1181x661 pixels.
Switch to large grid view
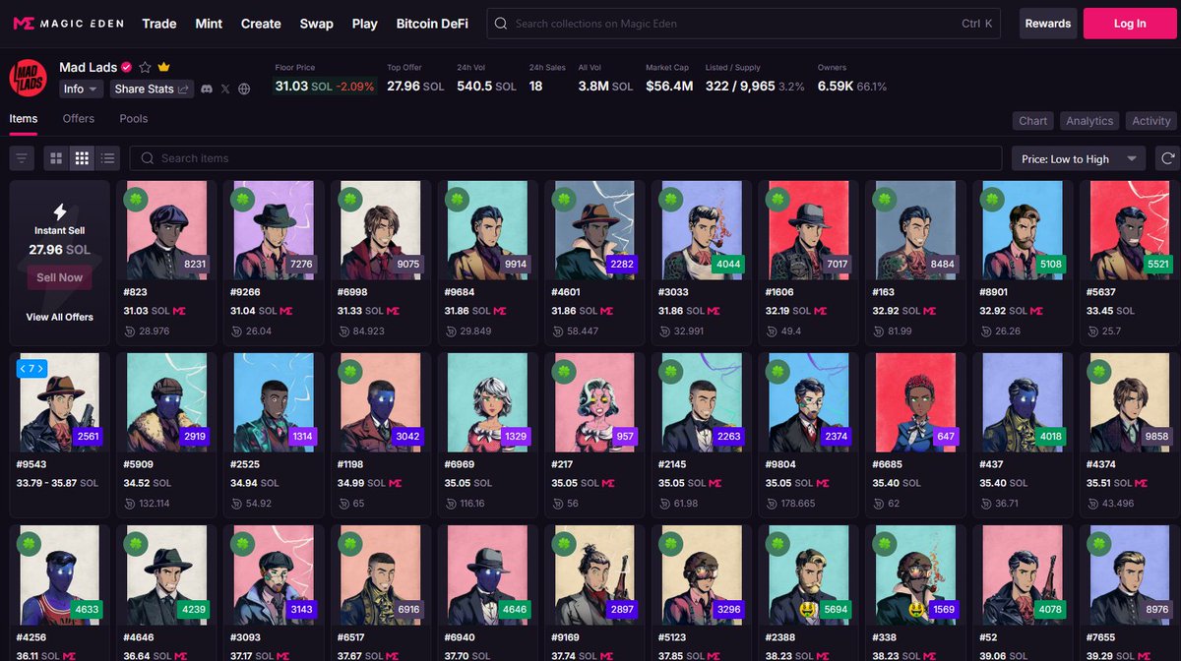(57, 158)
